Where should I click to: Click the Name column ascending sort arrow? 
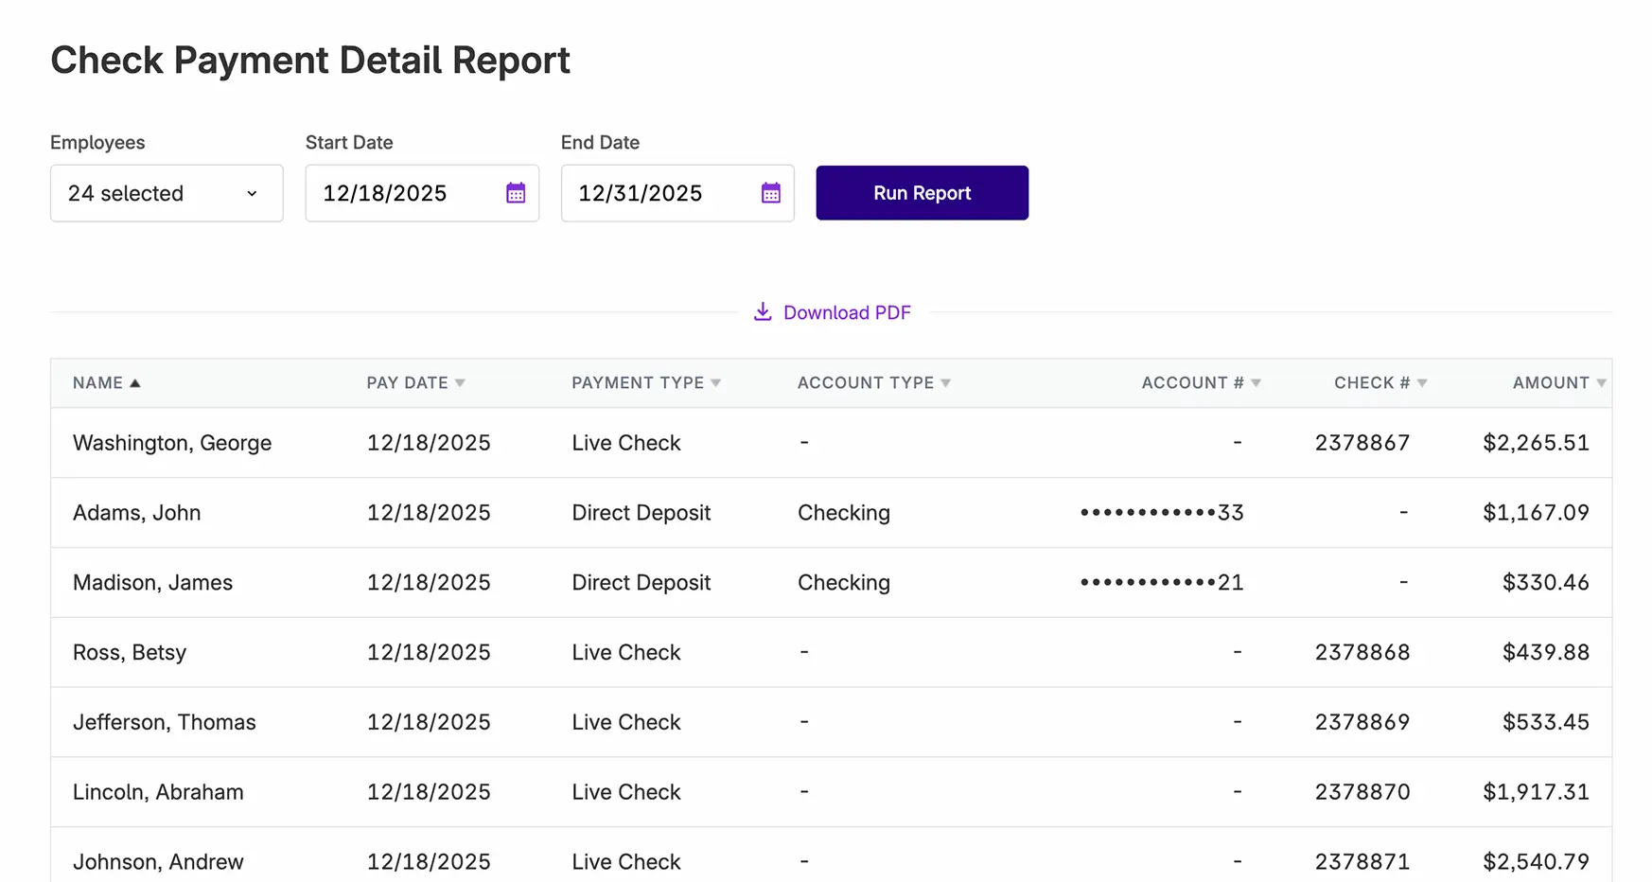pos(135,383)
